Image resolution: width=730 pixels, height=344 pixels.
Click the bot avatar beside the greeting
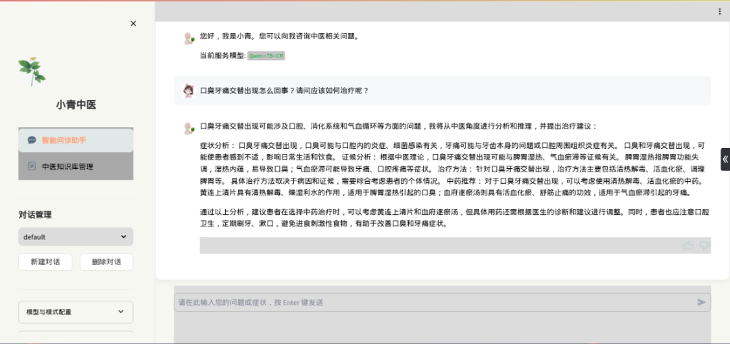click(189, 39)
